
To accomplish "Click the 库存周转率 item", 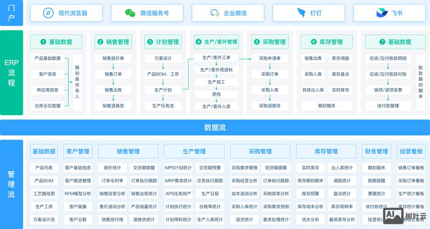I will 342,207.
